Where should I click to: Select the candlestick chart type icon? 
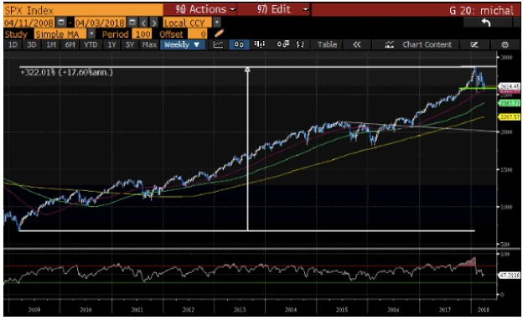(x=239, y=44)
